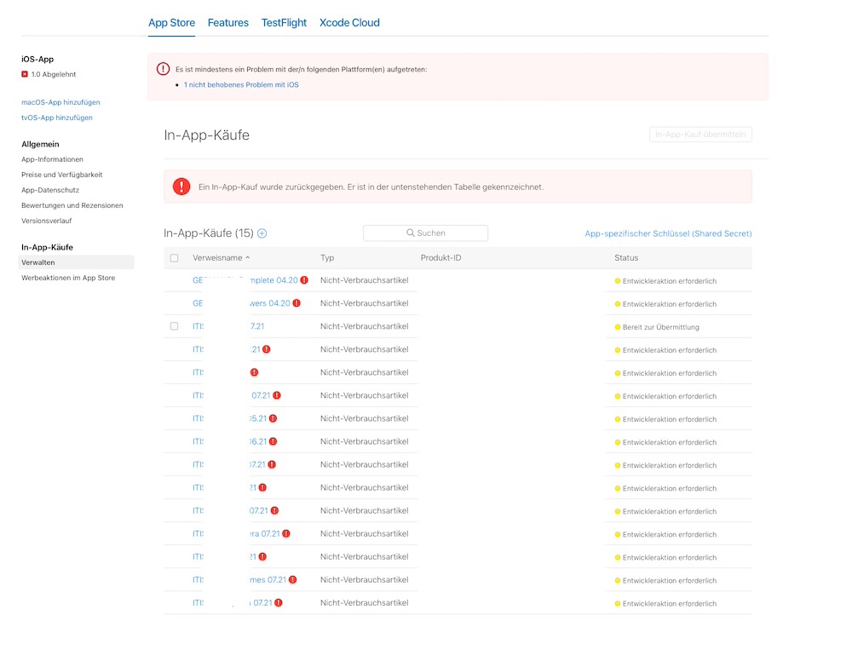Sort by Verweisname using the column arrow
This screenshot has width=852, height=650.
point(248,258)
